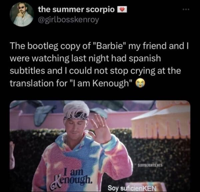Viewport: 200px width, 192px height.
Task: Click the waving hand at the image's left edge
Action: [x=12, y=154]
